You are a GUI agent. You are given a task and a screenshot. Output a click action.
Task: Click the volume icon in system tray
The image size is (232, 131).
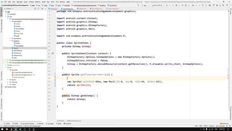[x=212, y=129]
